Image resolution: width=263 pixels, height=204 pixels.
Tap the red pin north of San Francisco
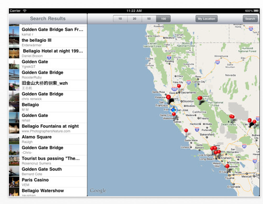point(168,97)
